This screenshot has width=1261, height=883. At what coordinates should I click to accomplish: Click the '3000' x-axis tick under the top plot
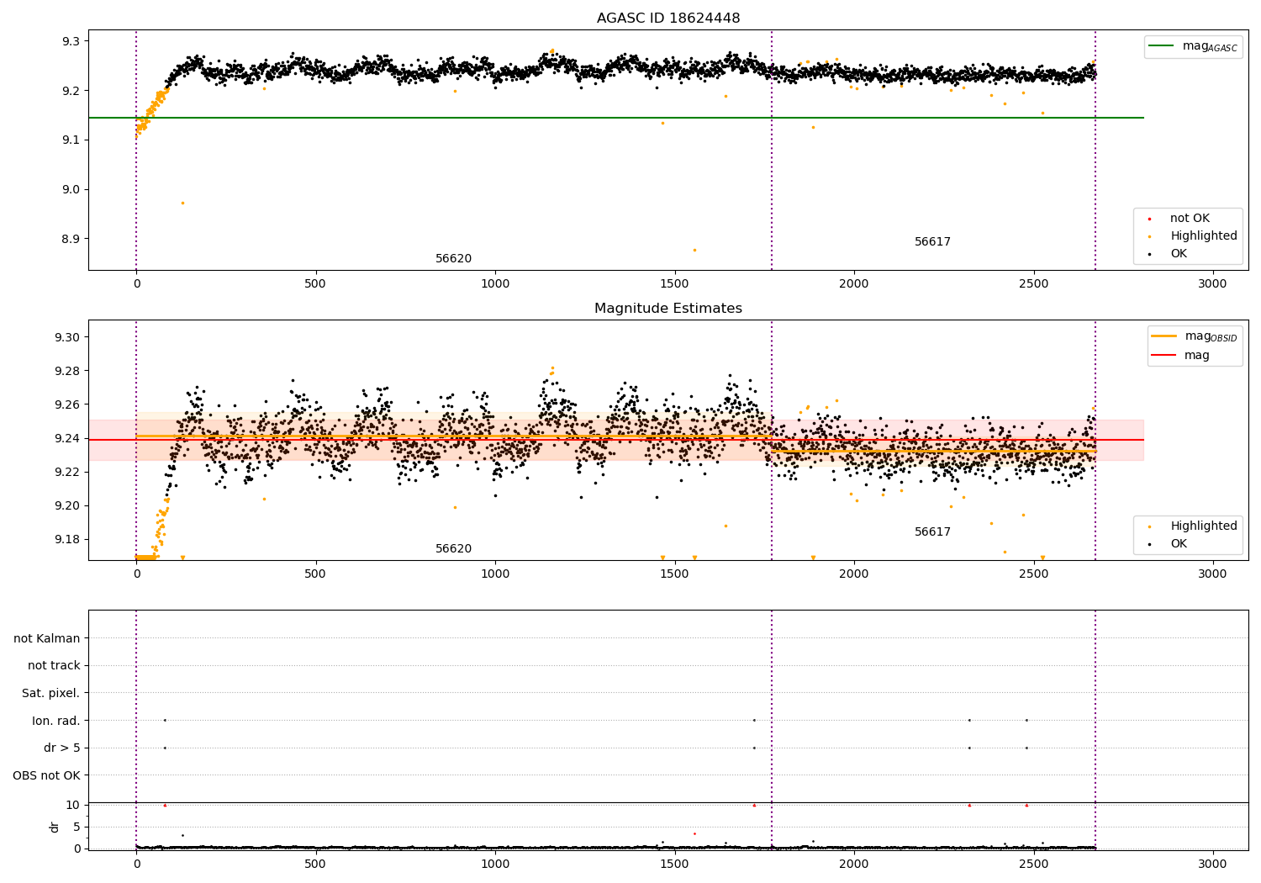(x=1213, y=284)
